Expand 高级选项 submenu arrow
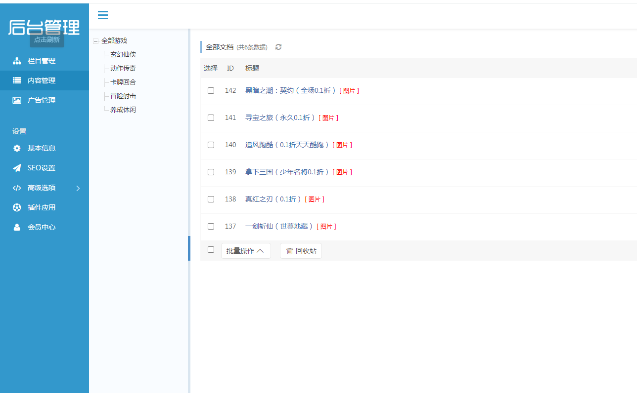 pos(78,188)
